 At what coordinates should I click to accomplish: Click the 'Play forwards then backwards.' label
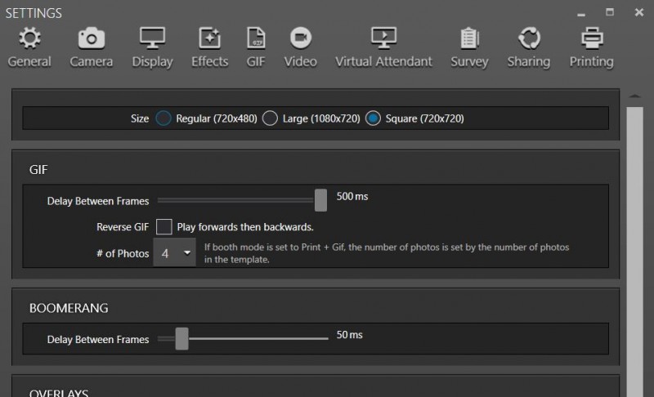[245, 227]
